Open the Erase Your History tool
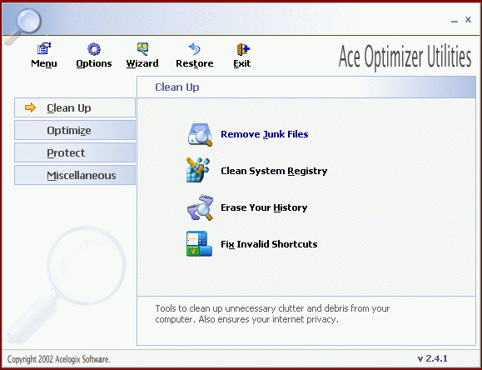Screen dimensions: 482x370 (x=264, y=207)
